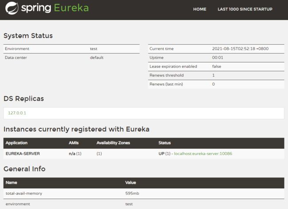Viewport: 288px width, 209px height.
Task: Select the UP (1) status text
Action: coord(164,154)
